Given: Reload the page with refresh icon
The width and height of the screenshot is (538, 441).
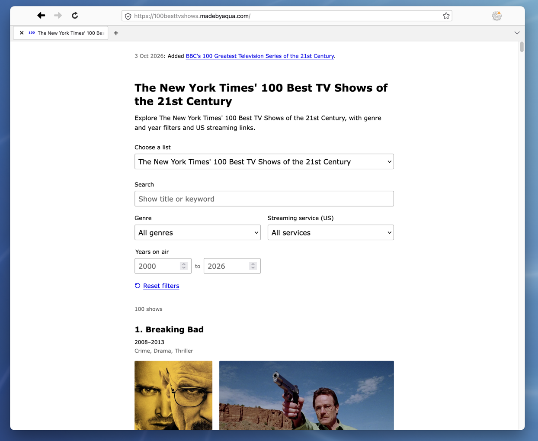Looking at the screenshot, I should 75,16.
